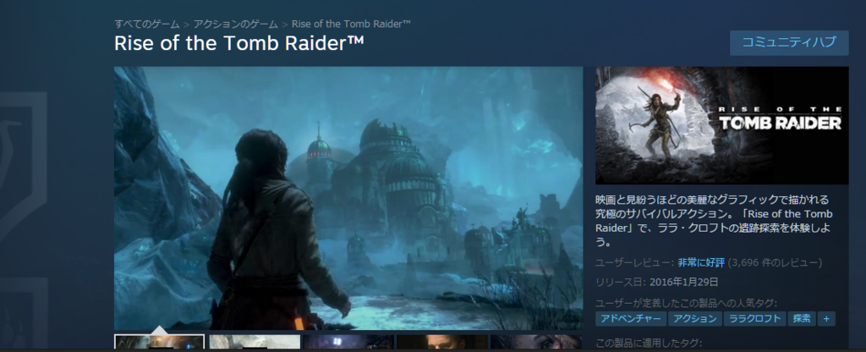Click the game description starting 映画と見紛う
This screenshot has width=866, height=352.
click(x=714, y=221)
